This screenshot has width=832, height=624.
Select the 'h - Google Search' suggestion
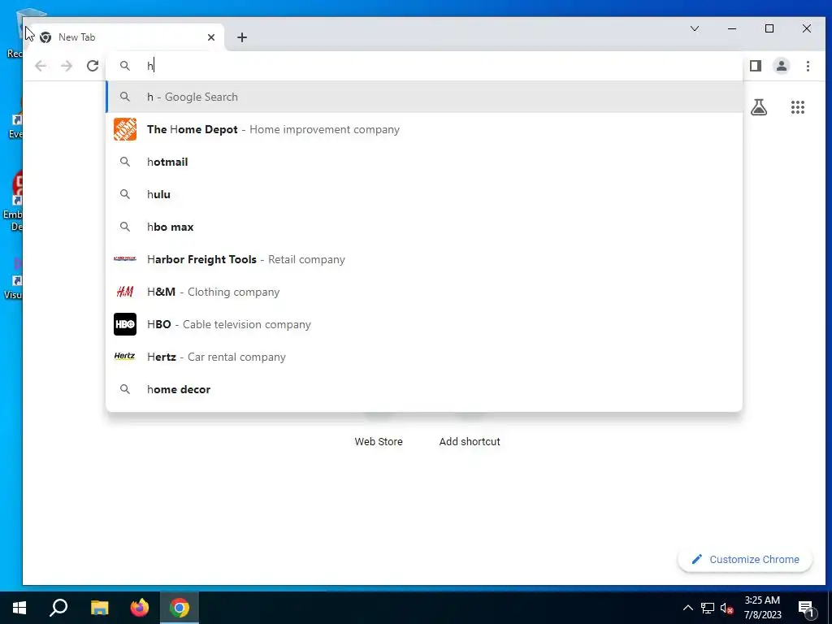pos(424,97)
